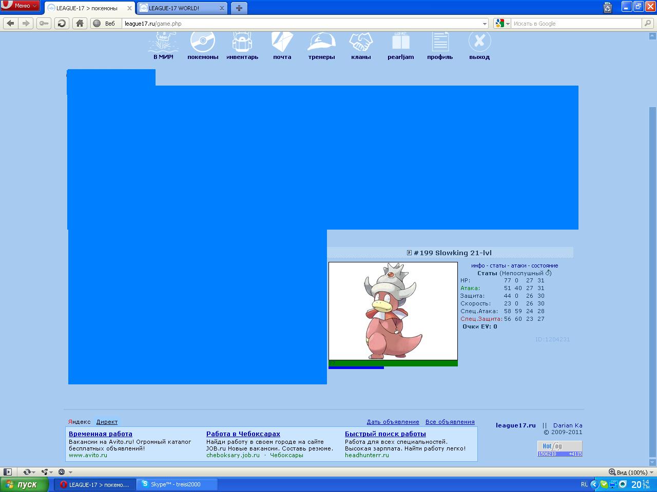Close the "LEAGUE-17 WORLD!" tab
The image size is (657, 492).
222,8
